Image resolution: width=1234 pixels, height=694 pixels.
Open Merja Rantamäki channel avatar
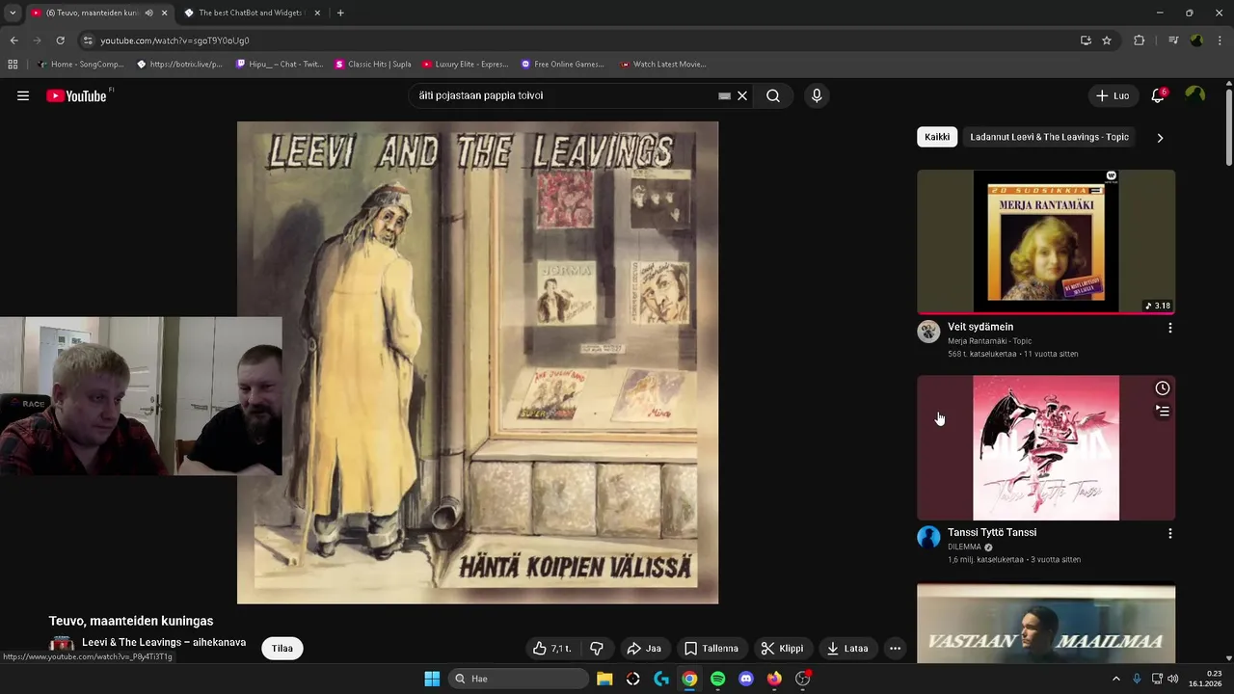click(928, 332)
